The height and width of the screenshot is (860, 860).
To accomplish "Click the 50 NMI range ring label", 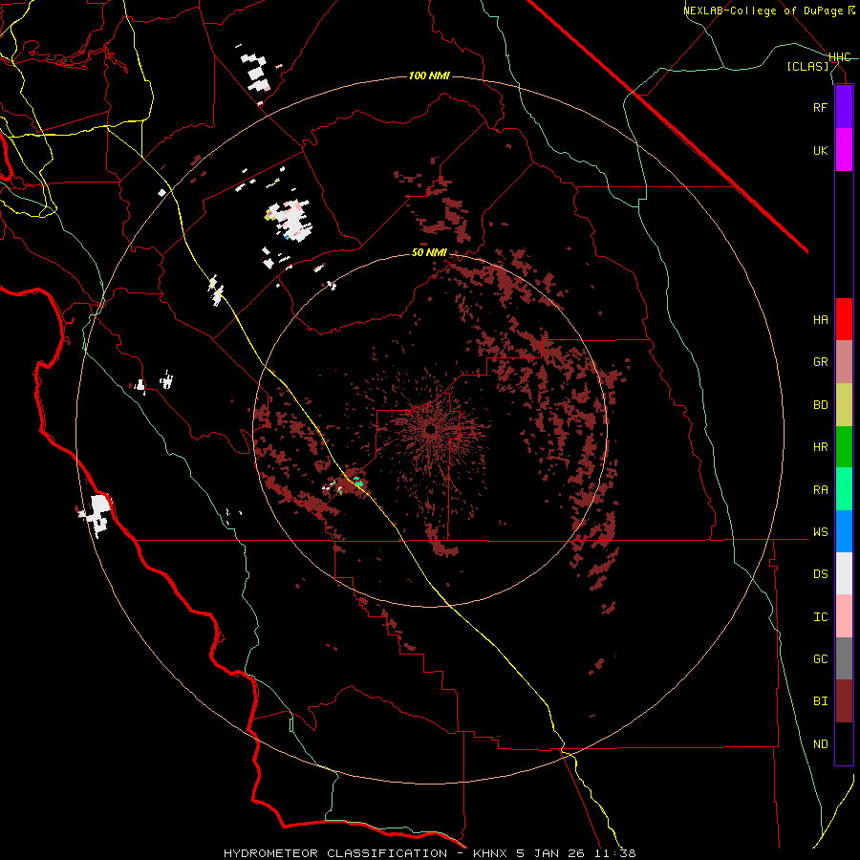I will 429,253.
